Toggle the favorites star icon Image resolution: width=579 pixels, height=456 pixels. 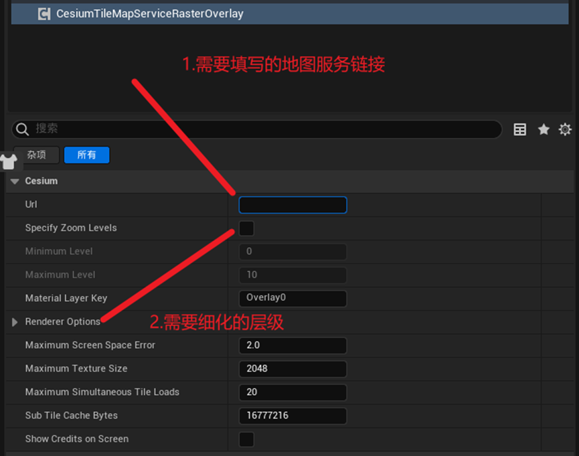pos(544,129)
